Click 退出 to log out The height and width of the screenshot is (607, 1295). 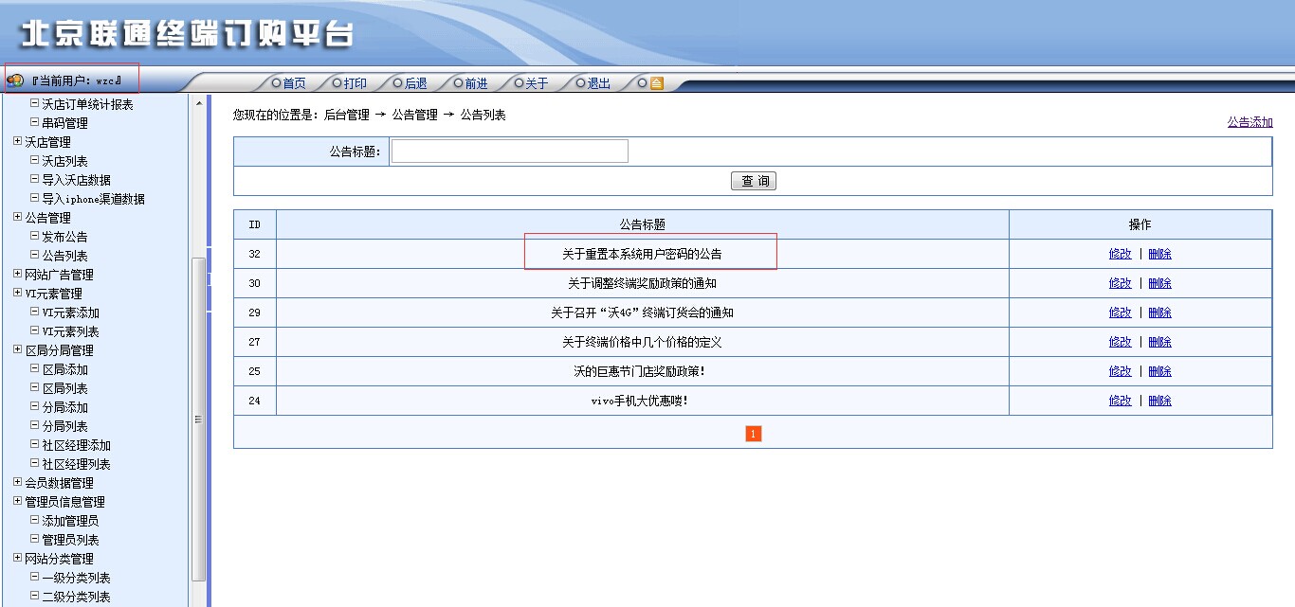pyautogui.click(x=599, y=83)
